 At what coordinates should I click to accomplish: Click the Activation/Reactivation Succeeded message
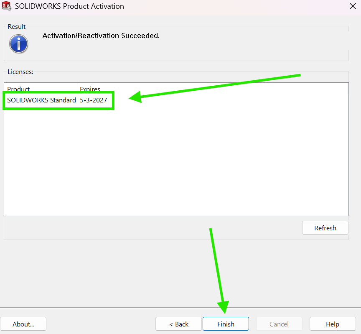(x=101, y=36)
